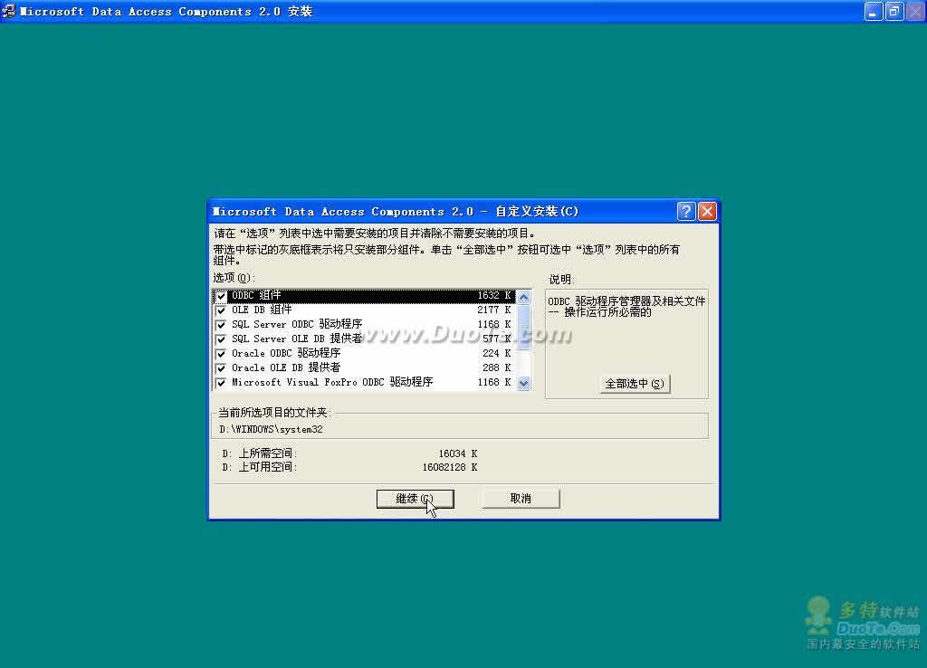The height and width of the screenshot is (668, 927).
Task: Restore the main setup window
Action: click(894, 11)
